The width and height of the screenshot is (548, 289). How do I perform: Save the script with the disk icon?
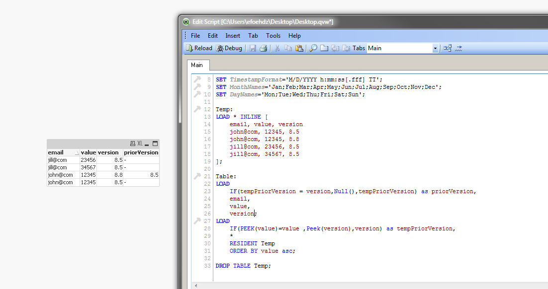pos(253,48)
